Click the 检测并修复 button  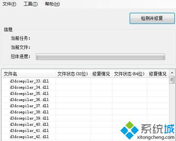click(152, 18)
